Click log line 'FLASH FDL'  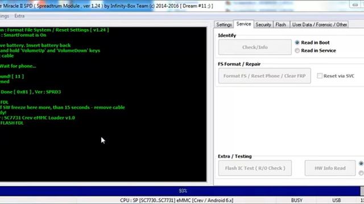click(12, 123)
